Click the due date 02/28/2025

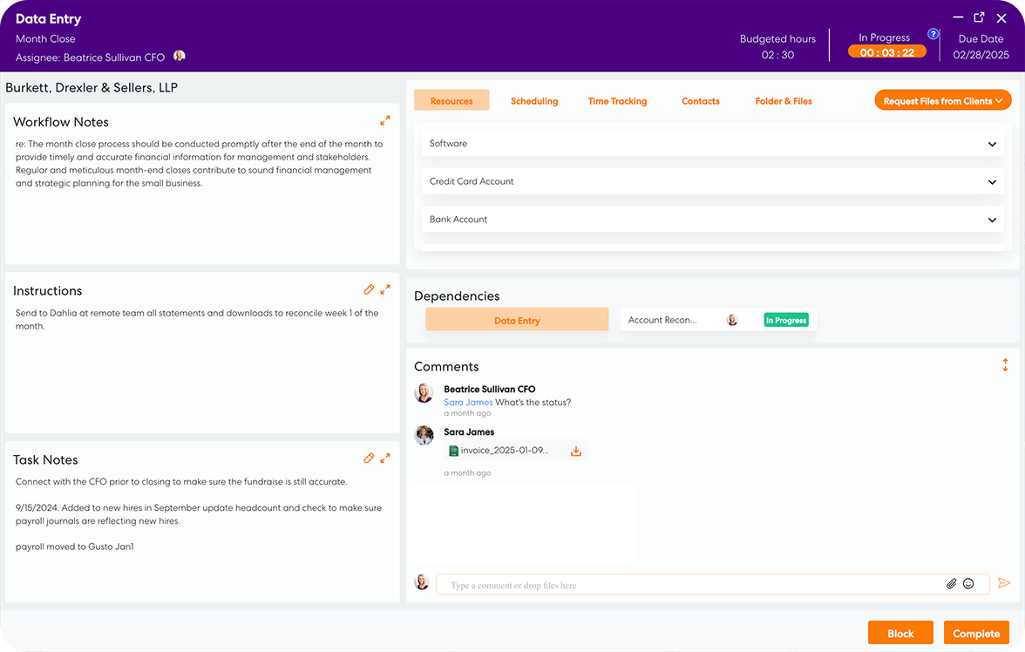tap(981, 55)
